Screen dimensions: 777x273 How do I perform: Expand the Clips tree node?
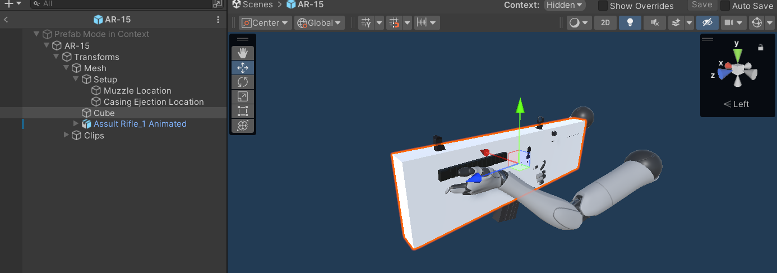point(67,135)
